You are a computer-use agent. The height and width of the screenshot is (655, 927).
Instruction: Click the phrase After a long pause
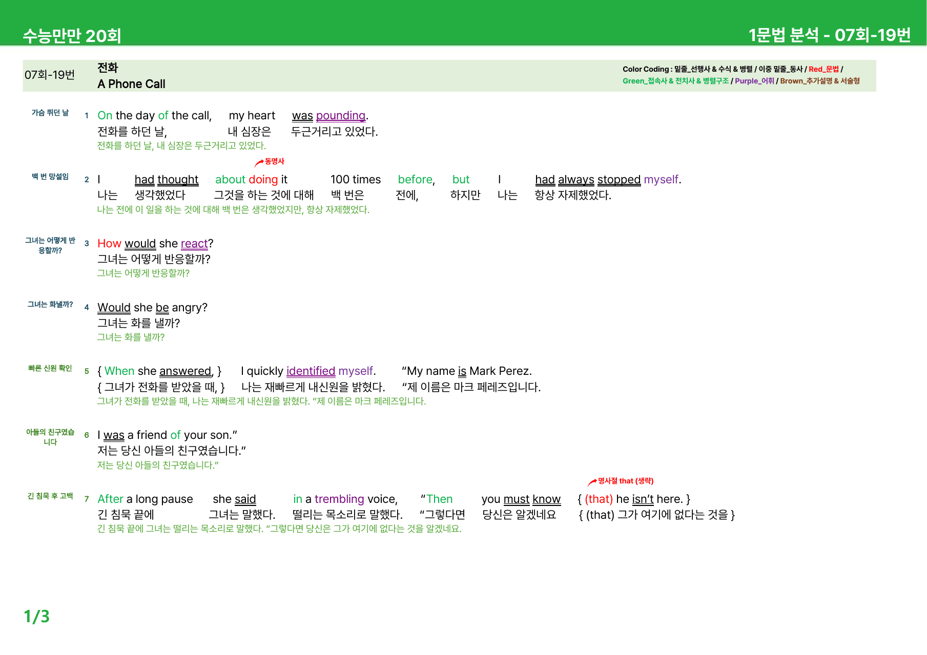145,499
